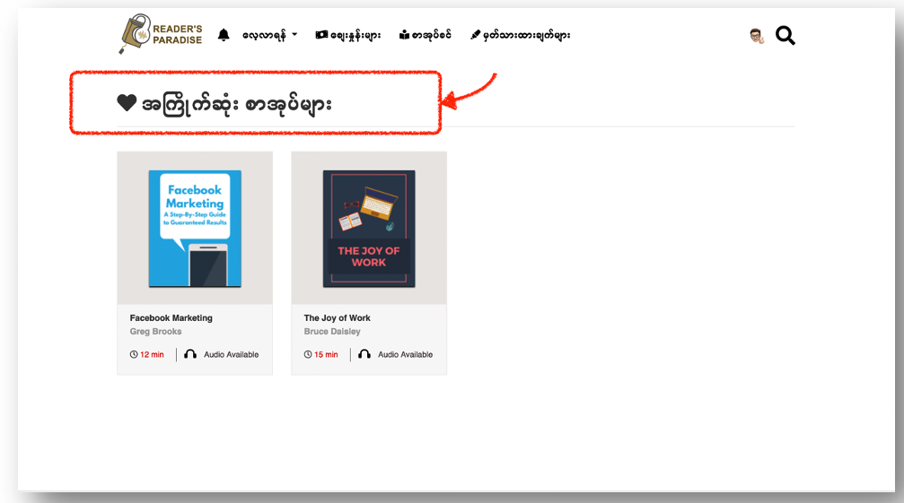Click the headphones icon on The Joy of Work
The image size is (904, 503).
click(x=364, y=354)
